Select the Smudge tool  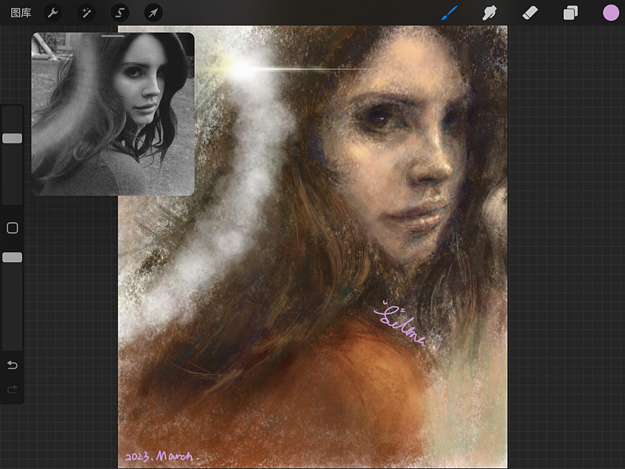[x=489, y=13]
